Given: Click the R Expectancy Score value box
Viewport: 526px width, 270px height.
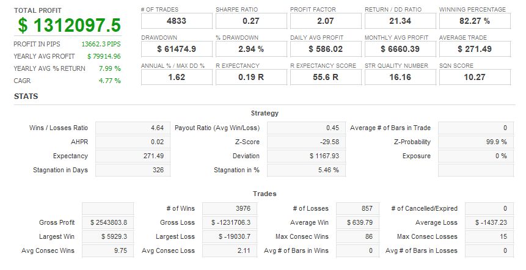Looking at the screenshot, I should click(x=324, y=77).
